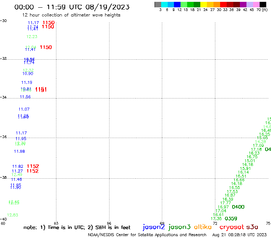Click the wave height value 15.01

click(x=250, y=161)
